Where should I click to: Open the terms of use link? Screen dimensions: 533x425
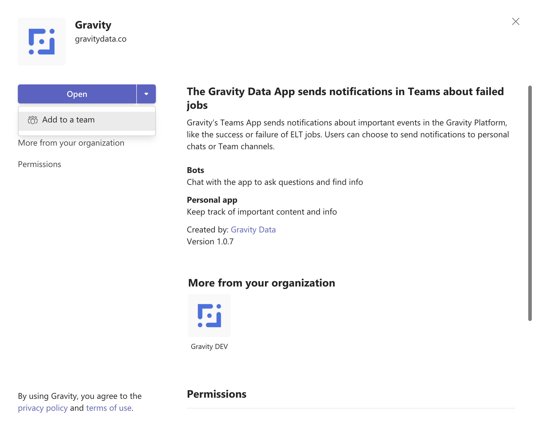109,408
